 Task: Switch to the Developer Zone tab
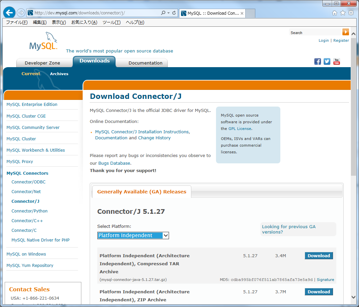pyautogui.click(x=42, y=63)
